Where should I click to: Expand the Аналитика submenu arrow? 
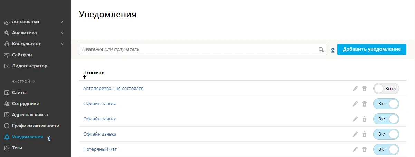62,33
